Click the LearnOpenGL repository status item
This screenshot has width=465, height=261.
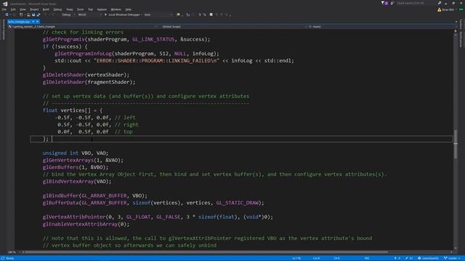428,258
